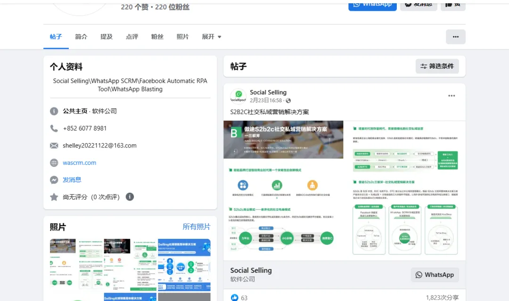Open the 筛选条件 post filter

tap(437, 66)
